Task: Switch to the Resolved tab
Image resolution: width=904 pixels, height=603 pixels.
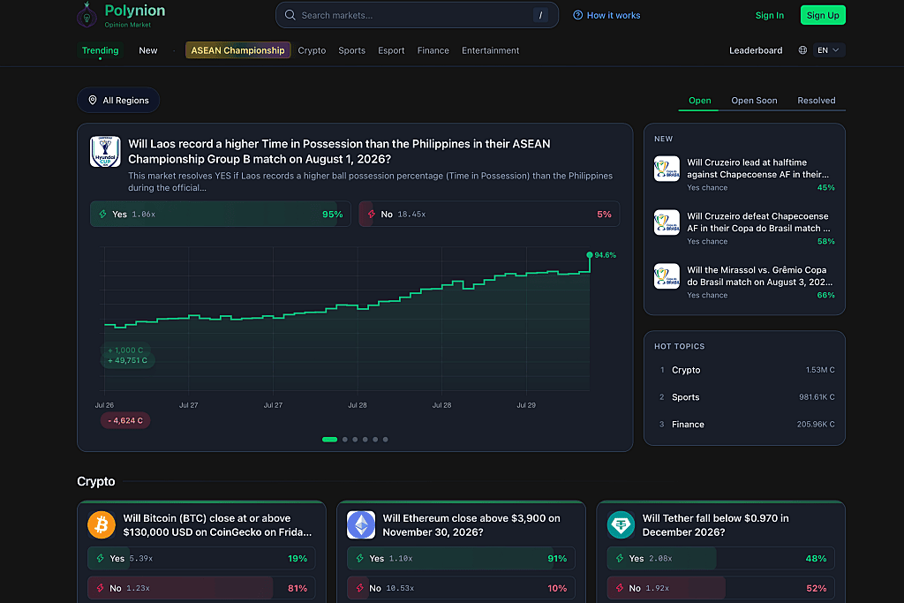Action: pos(816,101)
